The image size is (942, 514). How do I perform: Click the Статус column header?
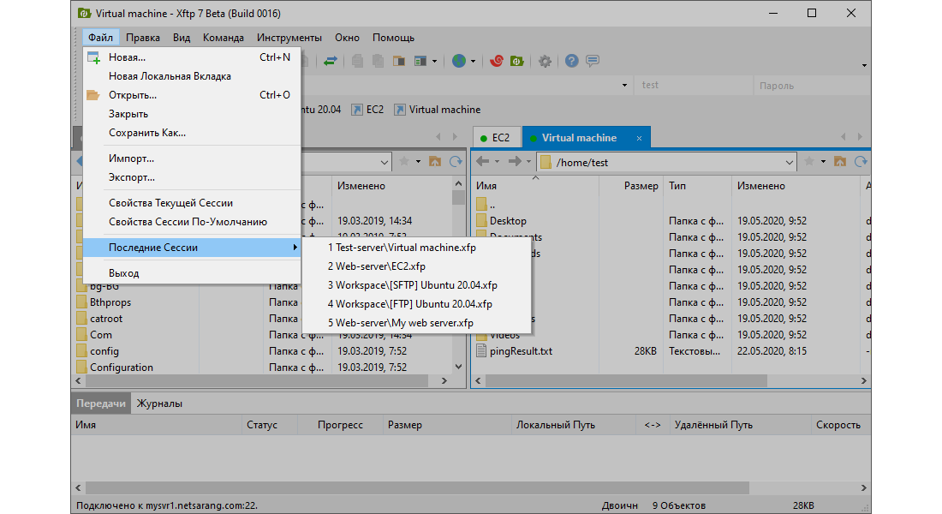(269, 424)
